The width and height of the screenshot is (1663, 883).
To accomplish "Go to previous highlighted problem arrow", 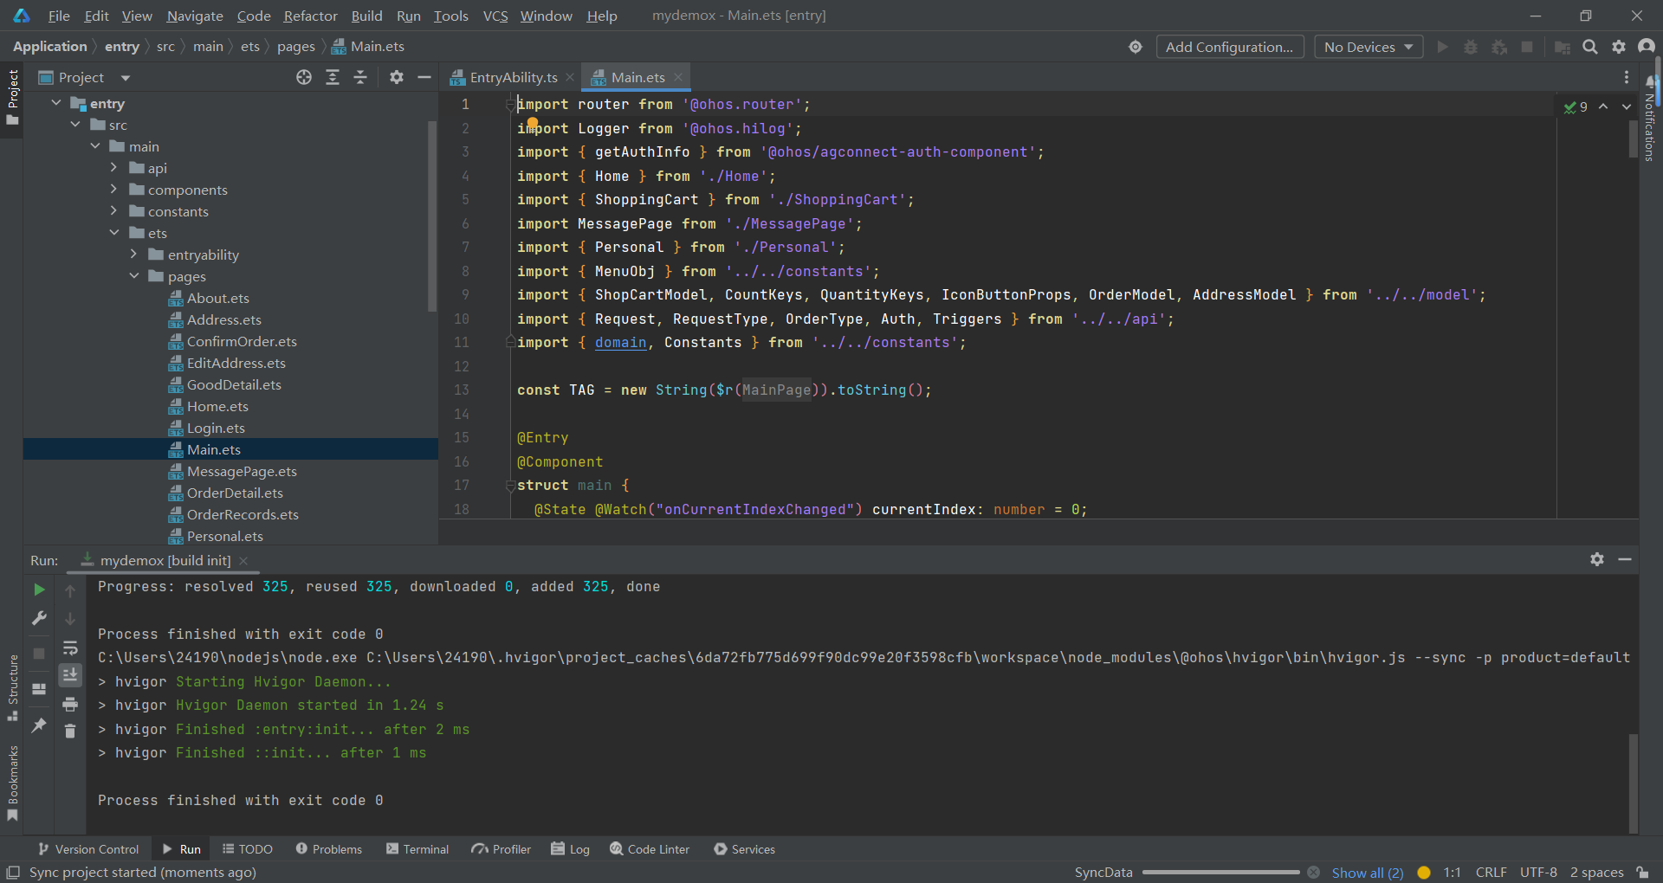I will [x=1603, y=106].
